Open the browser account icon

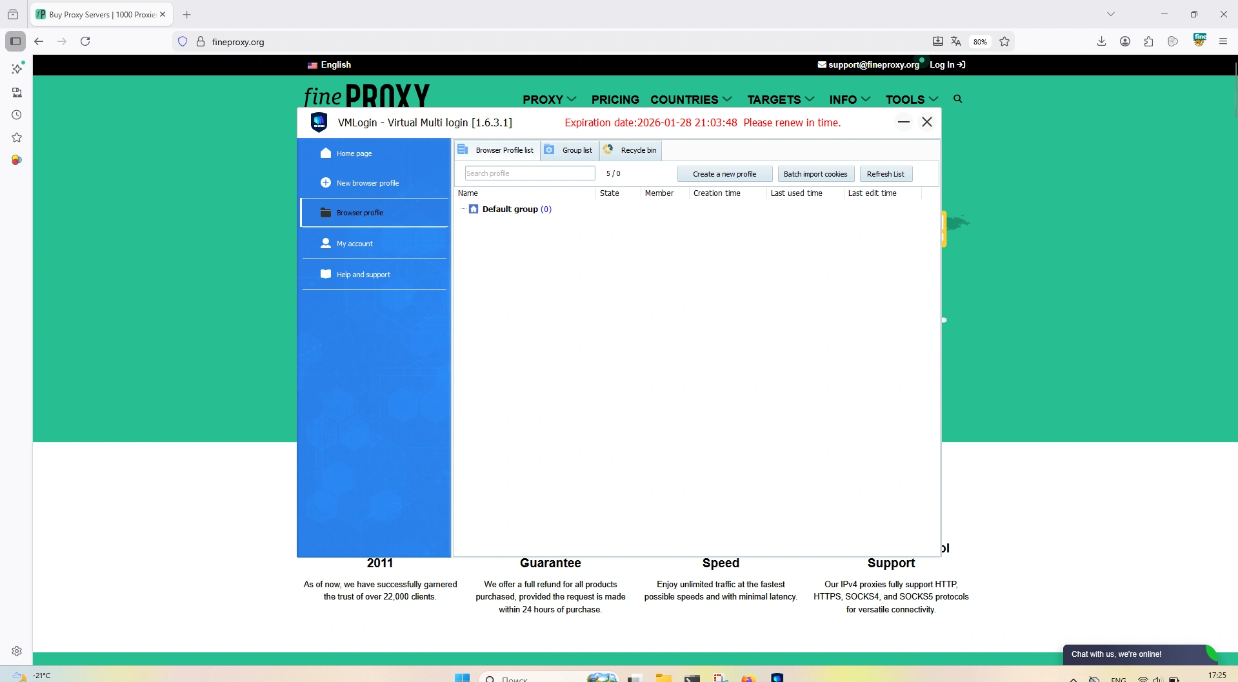1125,41
